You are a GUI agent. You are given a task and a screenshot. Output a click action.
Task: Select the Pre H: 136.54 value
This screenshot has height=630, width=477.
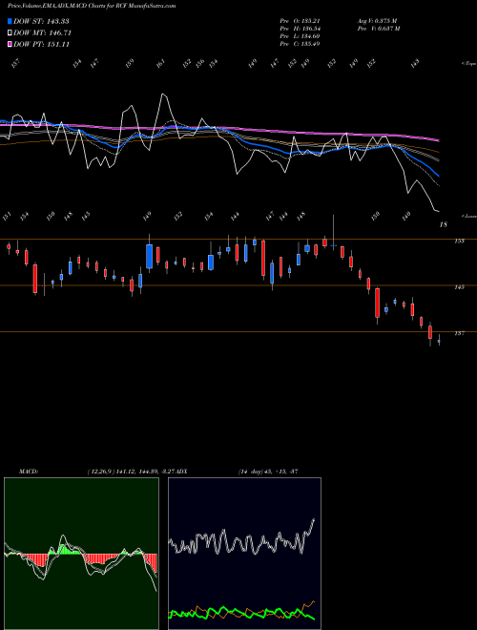point(300,29)
